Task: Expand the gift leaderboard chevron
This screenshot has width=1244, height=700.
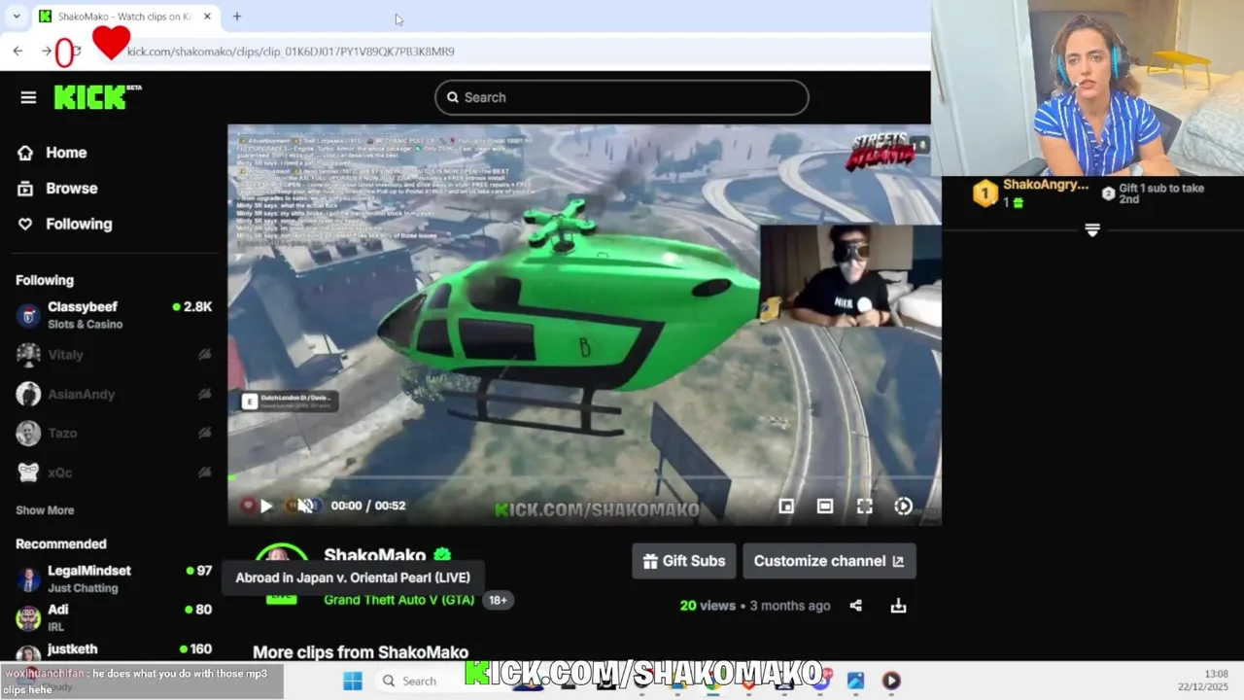Action: pos(1092,230)
